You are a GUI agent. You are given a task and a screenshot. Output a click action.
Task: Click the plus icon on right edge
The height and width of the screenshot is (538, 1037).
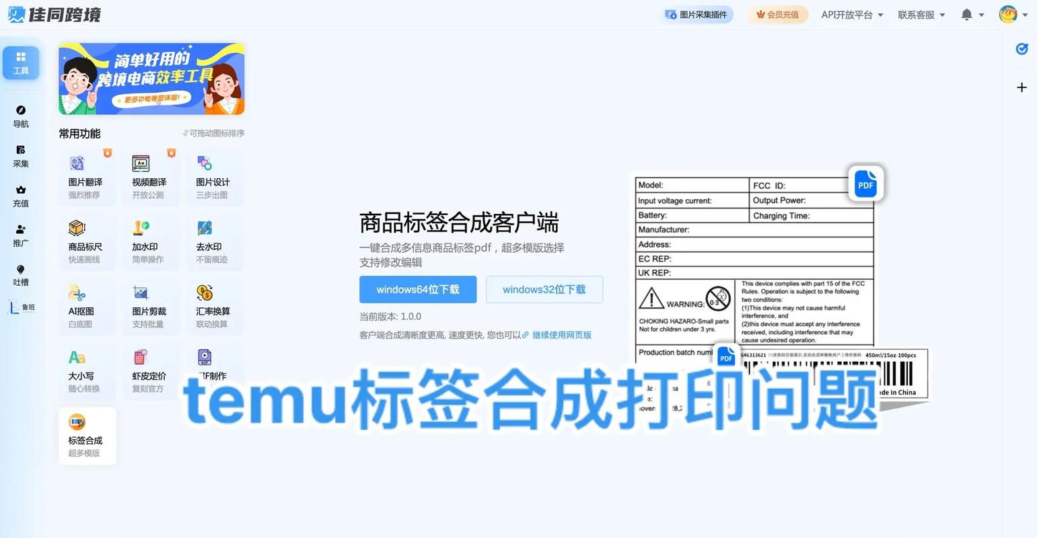point(1022,87)
